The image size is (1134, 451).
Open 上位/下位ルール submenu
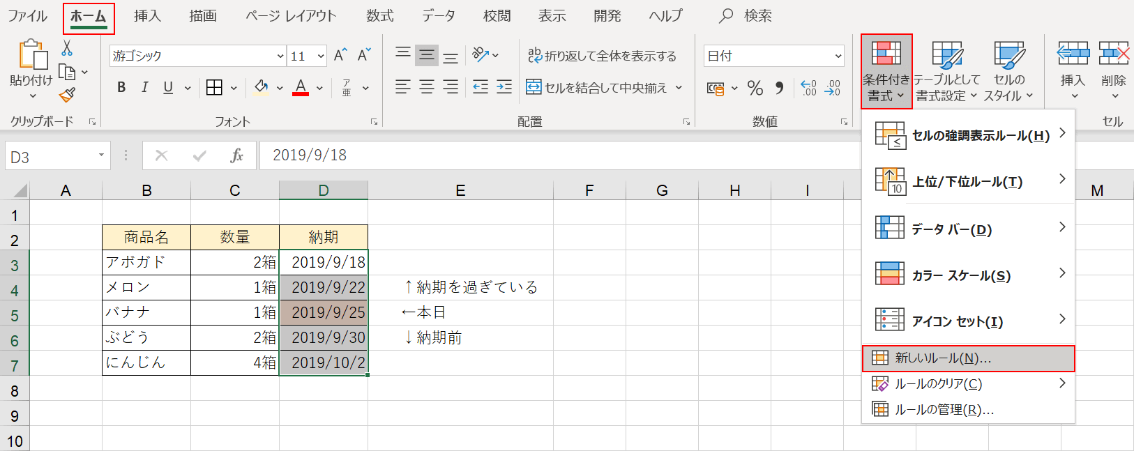968,181
